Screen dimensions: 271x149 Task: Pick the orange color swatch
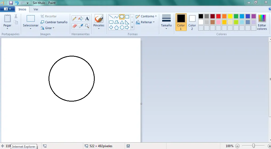(224, 16)
